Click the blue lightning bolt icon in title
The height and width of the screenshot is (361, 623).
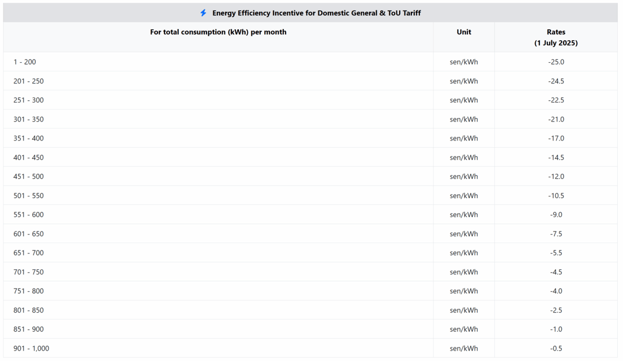coord(204,13)
